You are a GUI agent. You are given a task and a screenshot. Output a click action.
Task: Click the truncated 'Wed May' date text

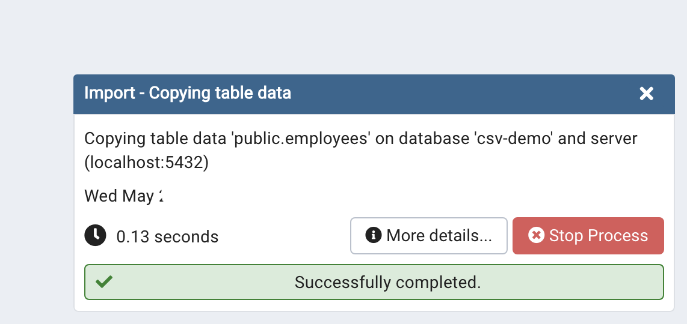point(123,196)
